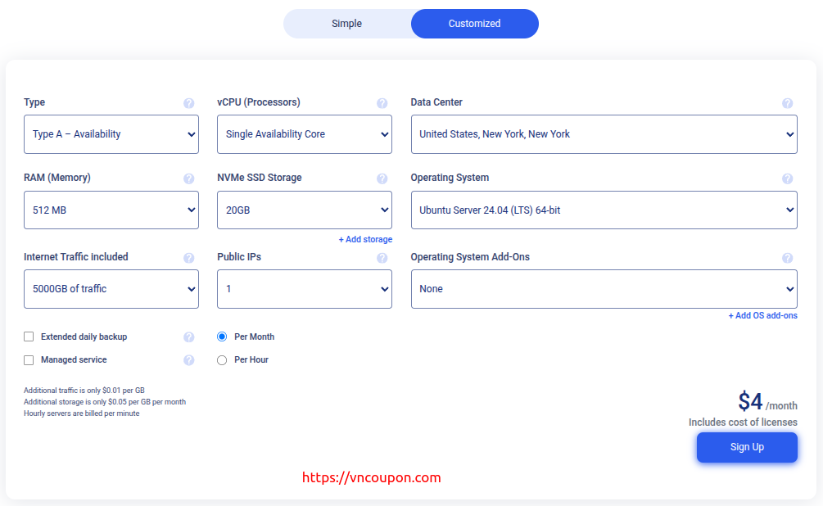Image resolution: width=823 pixels, height=506 pixels.
Task: Open the Ubuntu Server operating system dropdown
Action: (604, 210)
